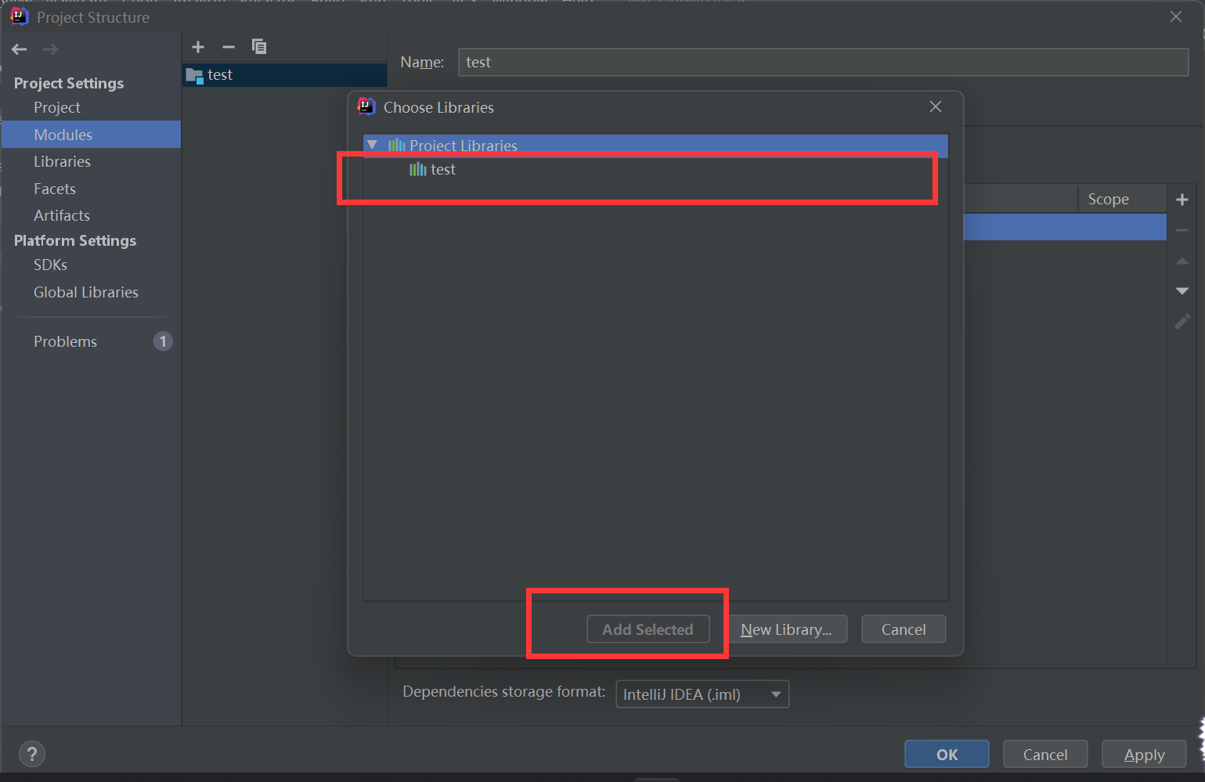
Task: Close the Project Structure window
Action: [1176, 16]
